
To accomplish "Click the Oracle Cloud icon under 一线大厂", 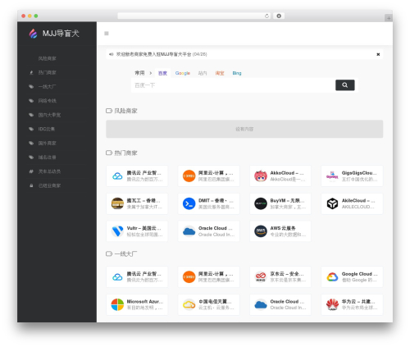I will (261, 304).
